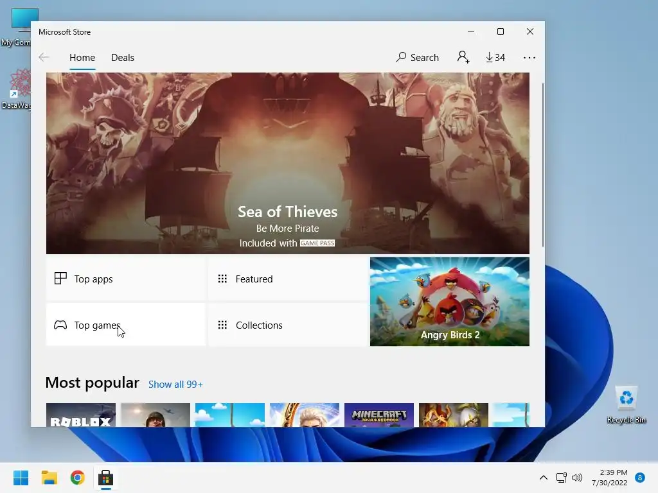The image size is (658, 493).
Task: Close the Microsoft Store window
Action: [530, 31]
